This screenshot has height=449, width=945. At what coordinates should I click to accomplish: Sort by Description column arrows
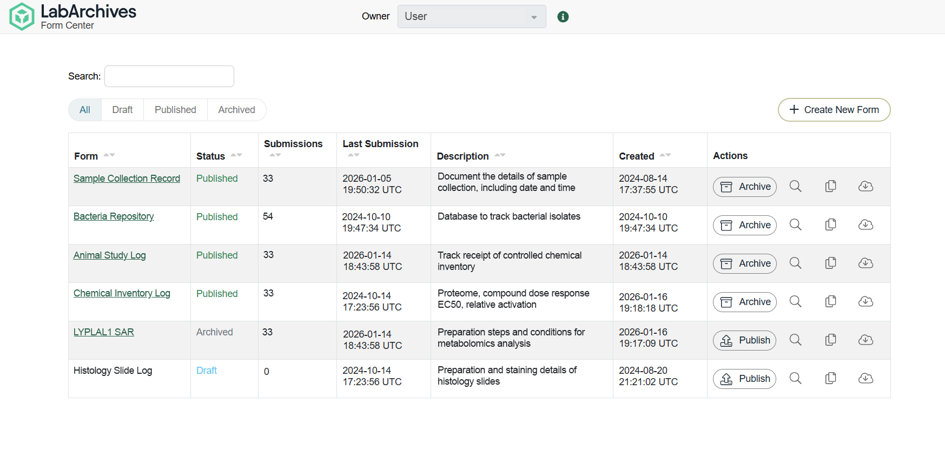pyautogui.click(x=500, y=156)
